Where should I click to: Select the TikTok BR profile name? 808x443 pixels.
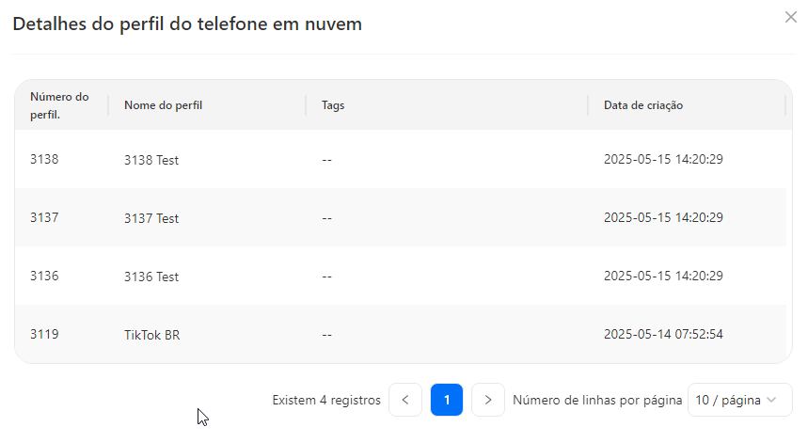coord(152,335)
